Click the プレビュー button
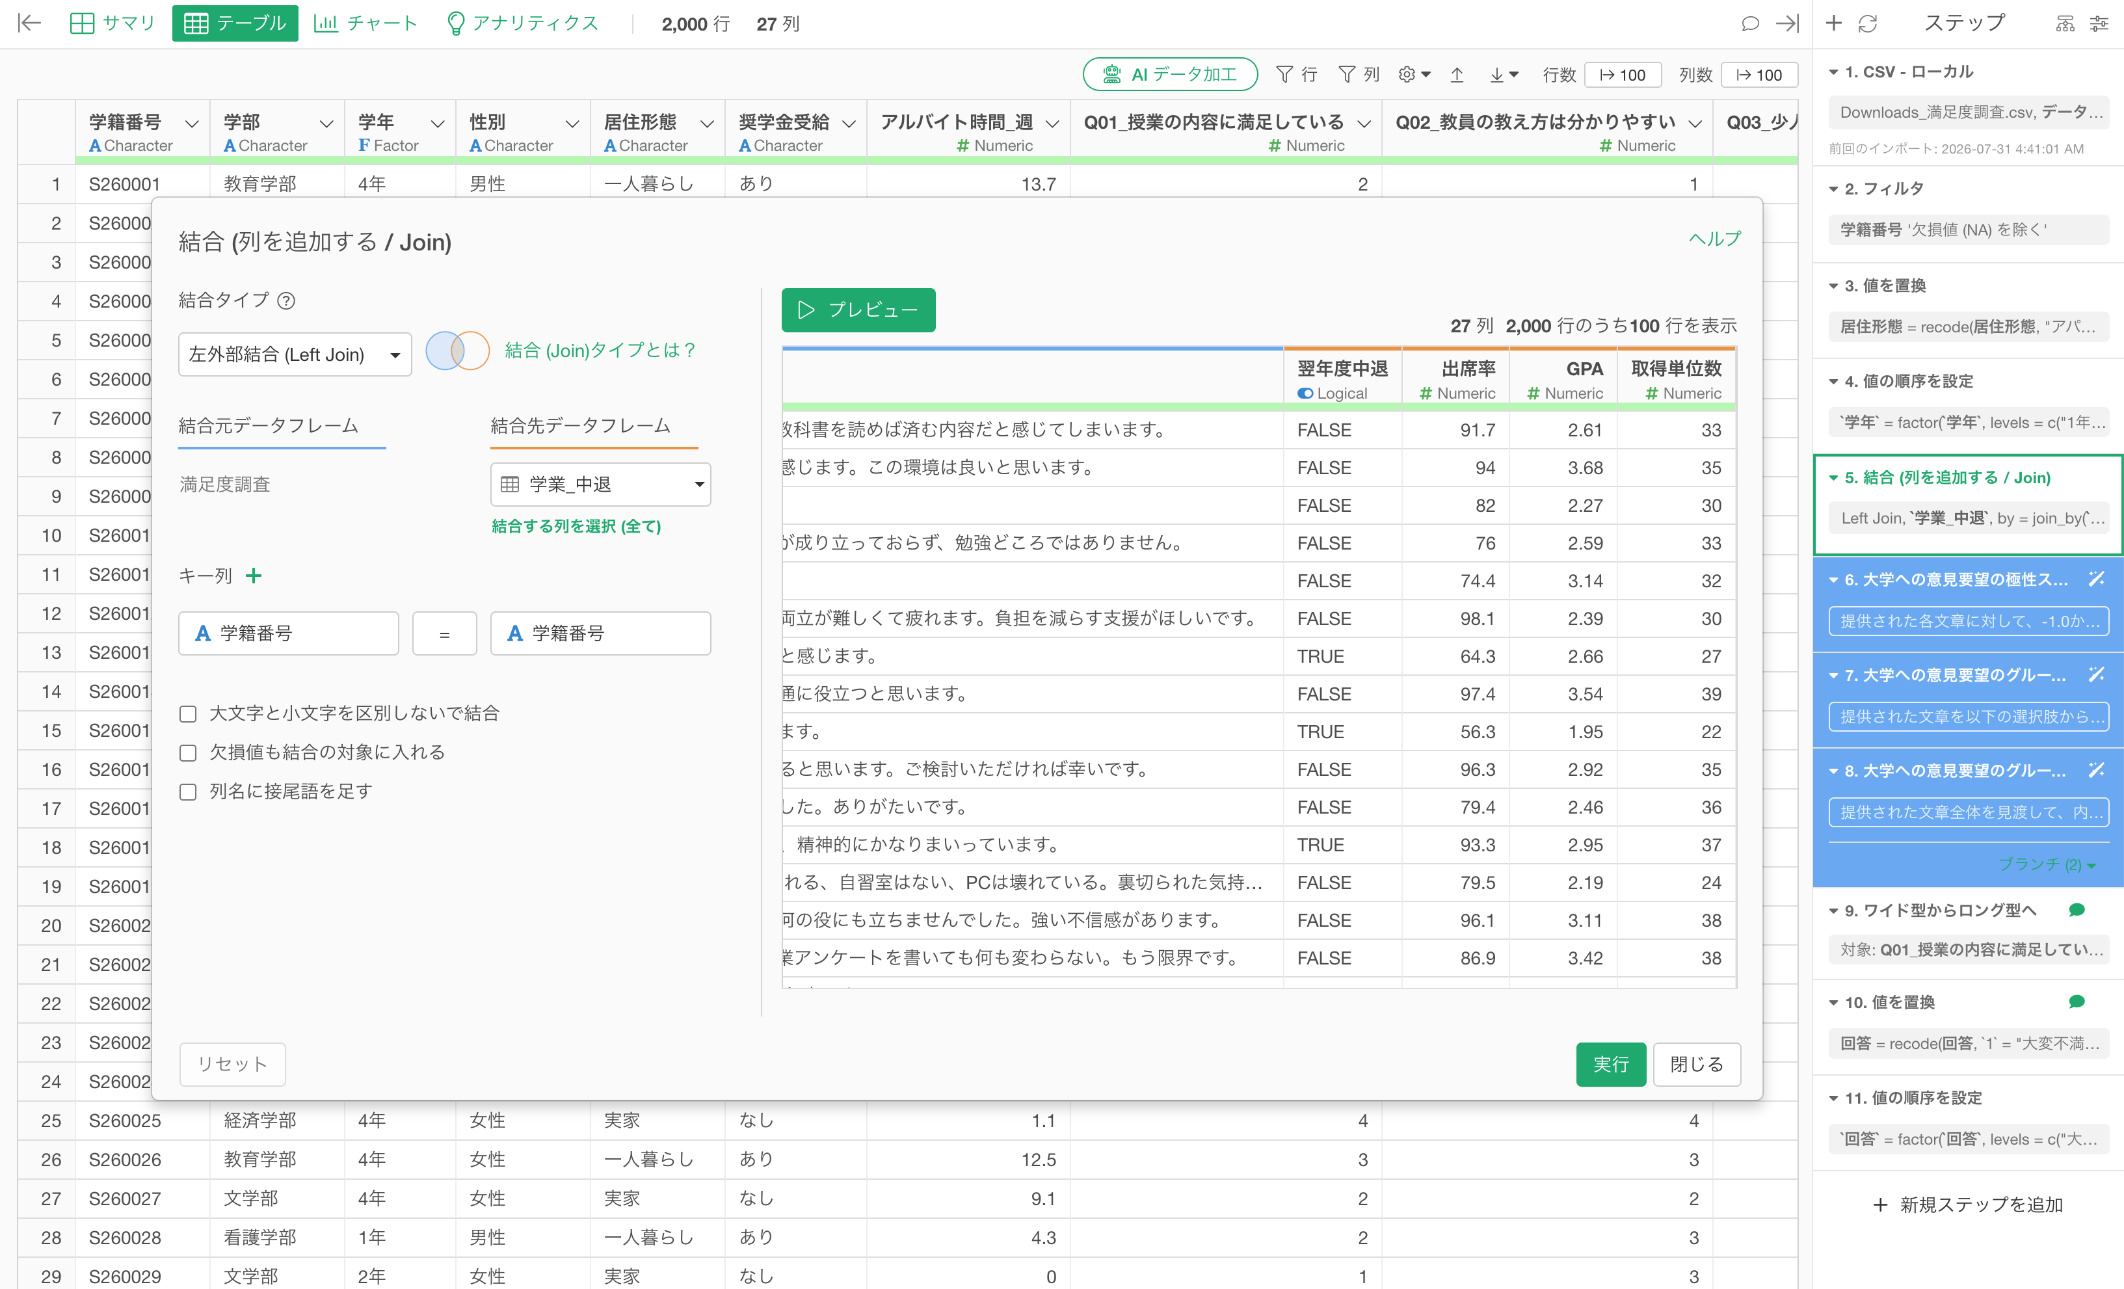The height and width of the screenshot is (1289, 2124). pos(858,310)
